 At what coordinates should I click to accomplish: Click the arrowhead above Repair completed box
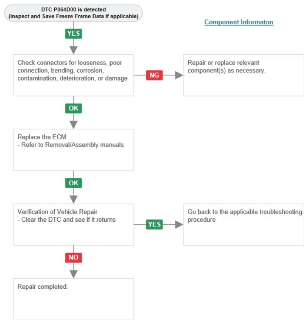coord(73,274)
